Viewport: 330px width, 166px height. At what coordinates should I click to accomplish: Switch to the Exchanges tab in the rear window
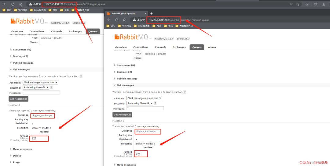coord(75,31)
